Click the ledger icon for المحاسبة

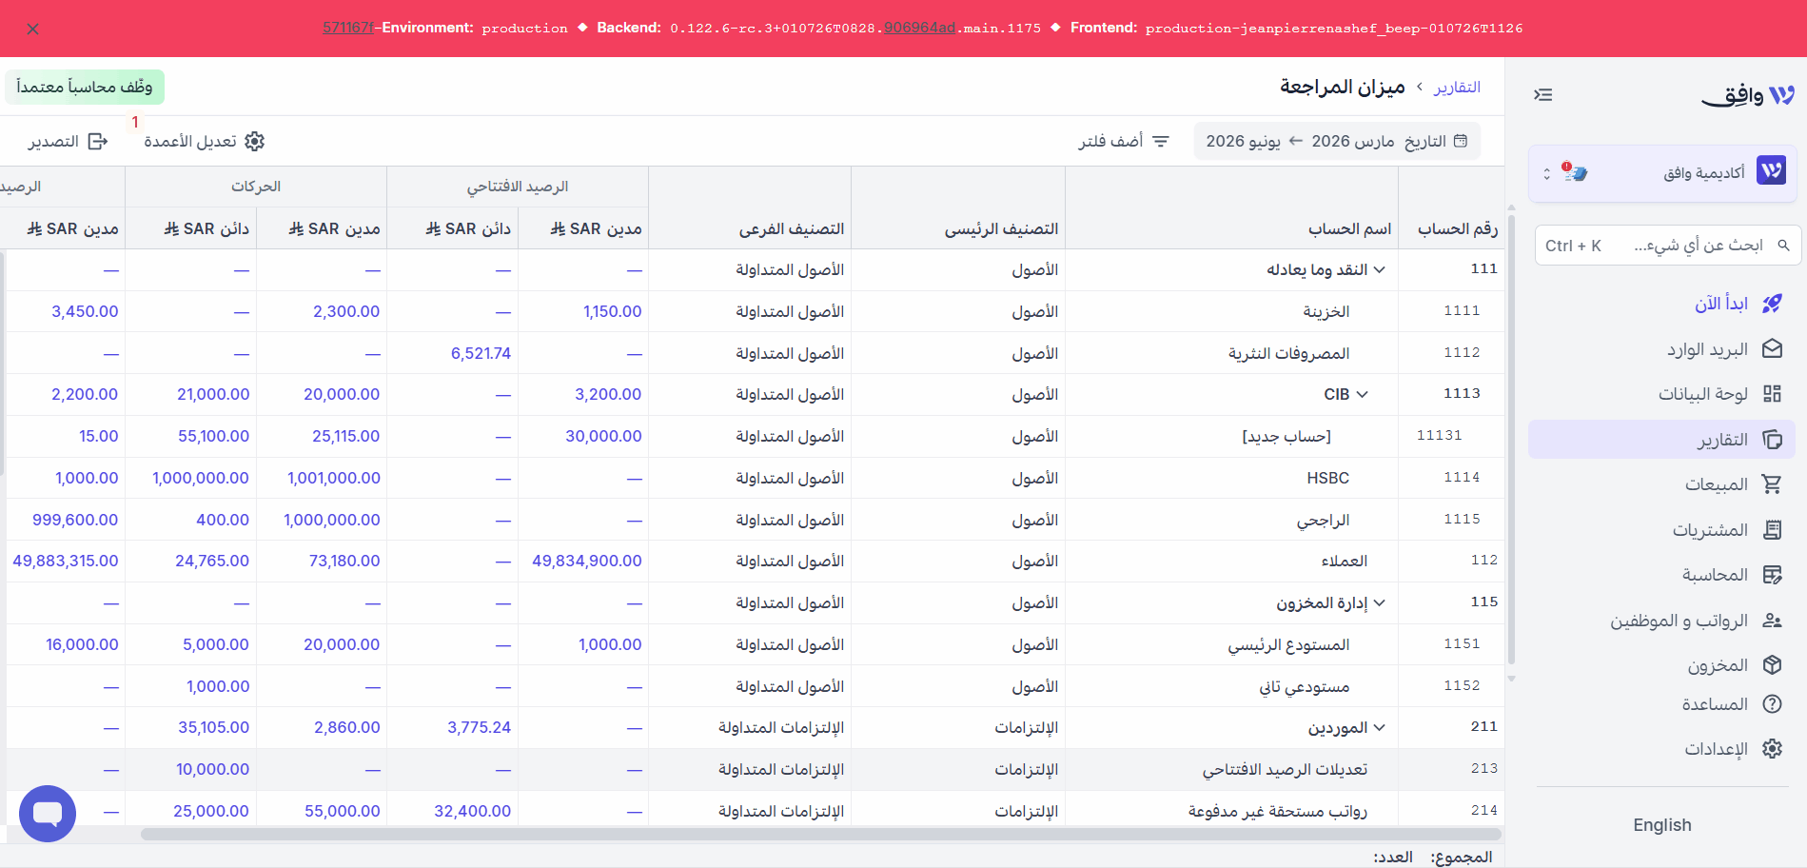1772,575
